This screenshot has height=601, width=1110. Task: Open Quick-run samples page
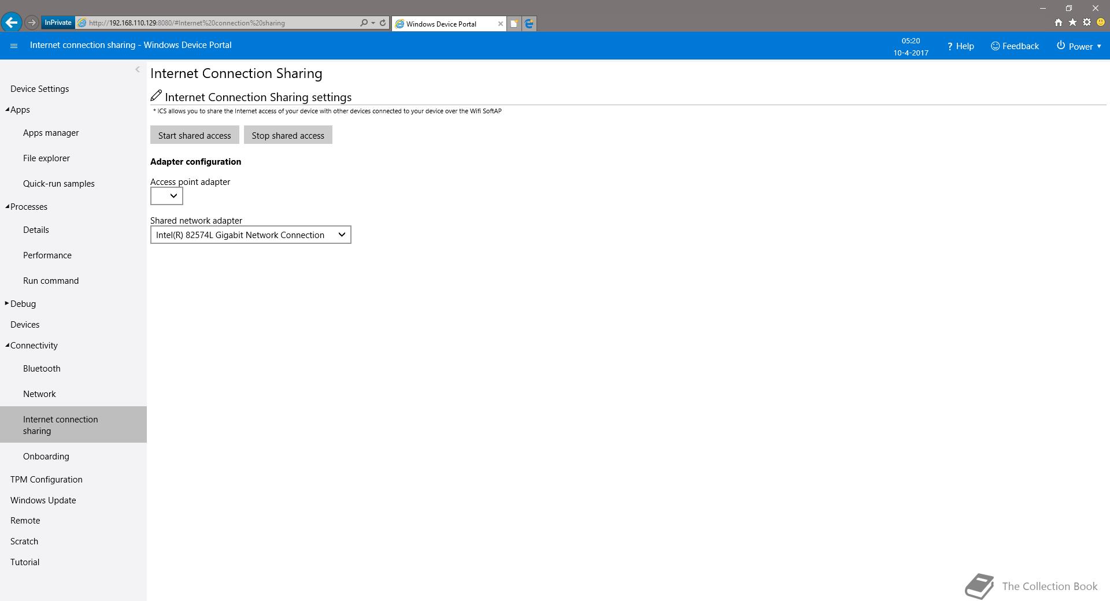[x=59, y=184]
